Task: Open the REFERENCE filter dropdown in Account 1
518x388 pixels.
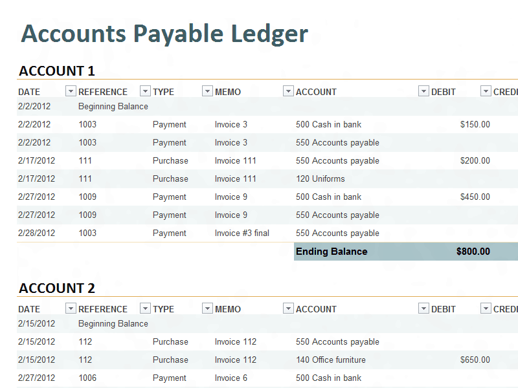Action: click(x=145, y=91)
